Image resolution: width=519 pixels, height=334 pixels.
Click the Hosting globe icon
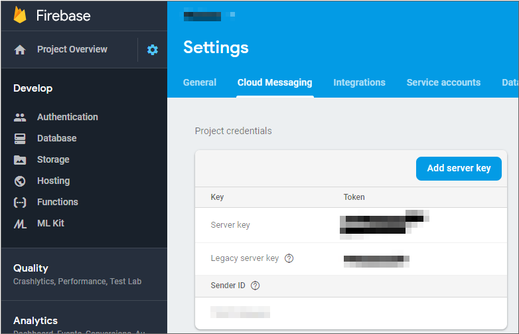coord(20,181)
